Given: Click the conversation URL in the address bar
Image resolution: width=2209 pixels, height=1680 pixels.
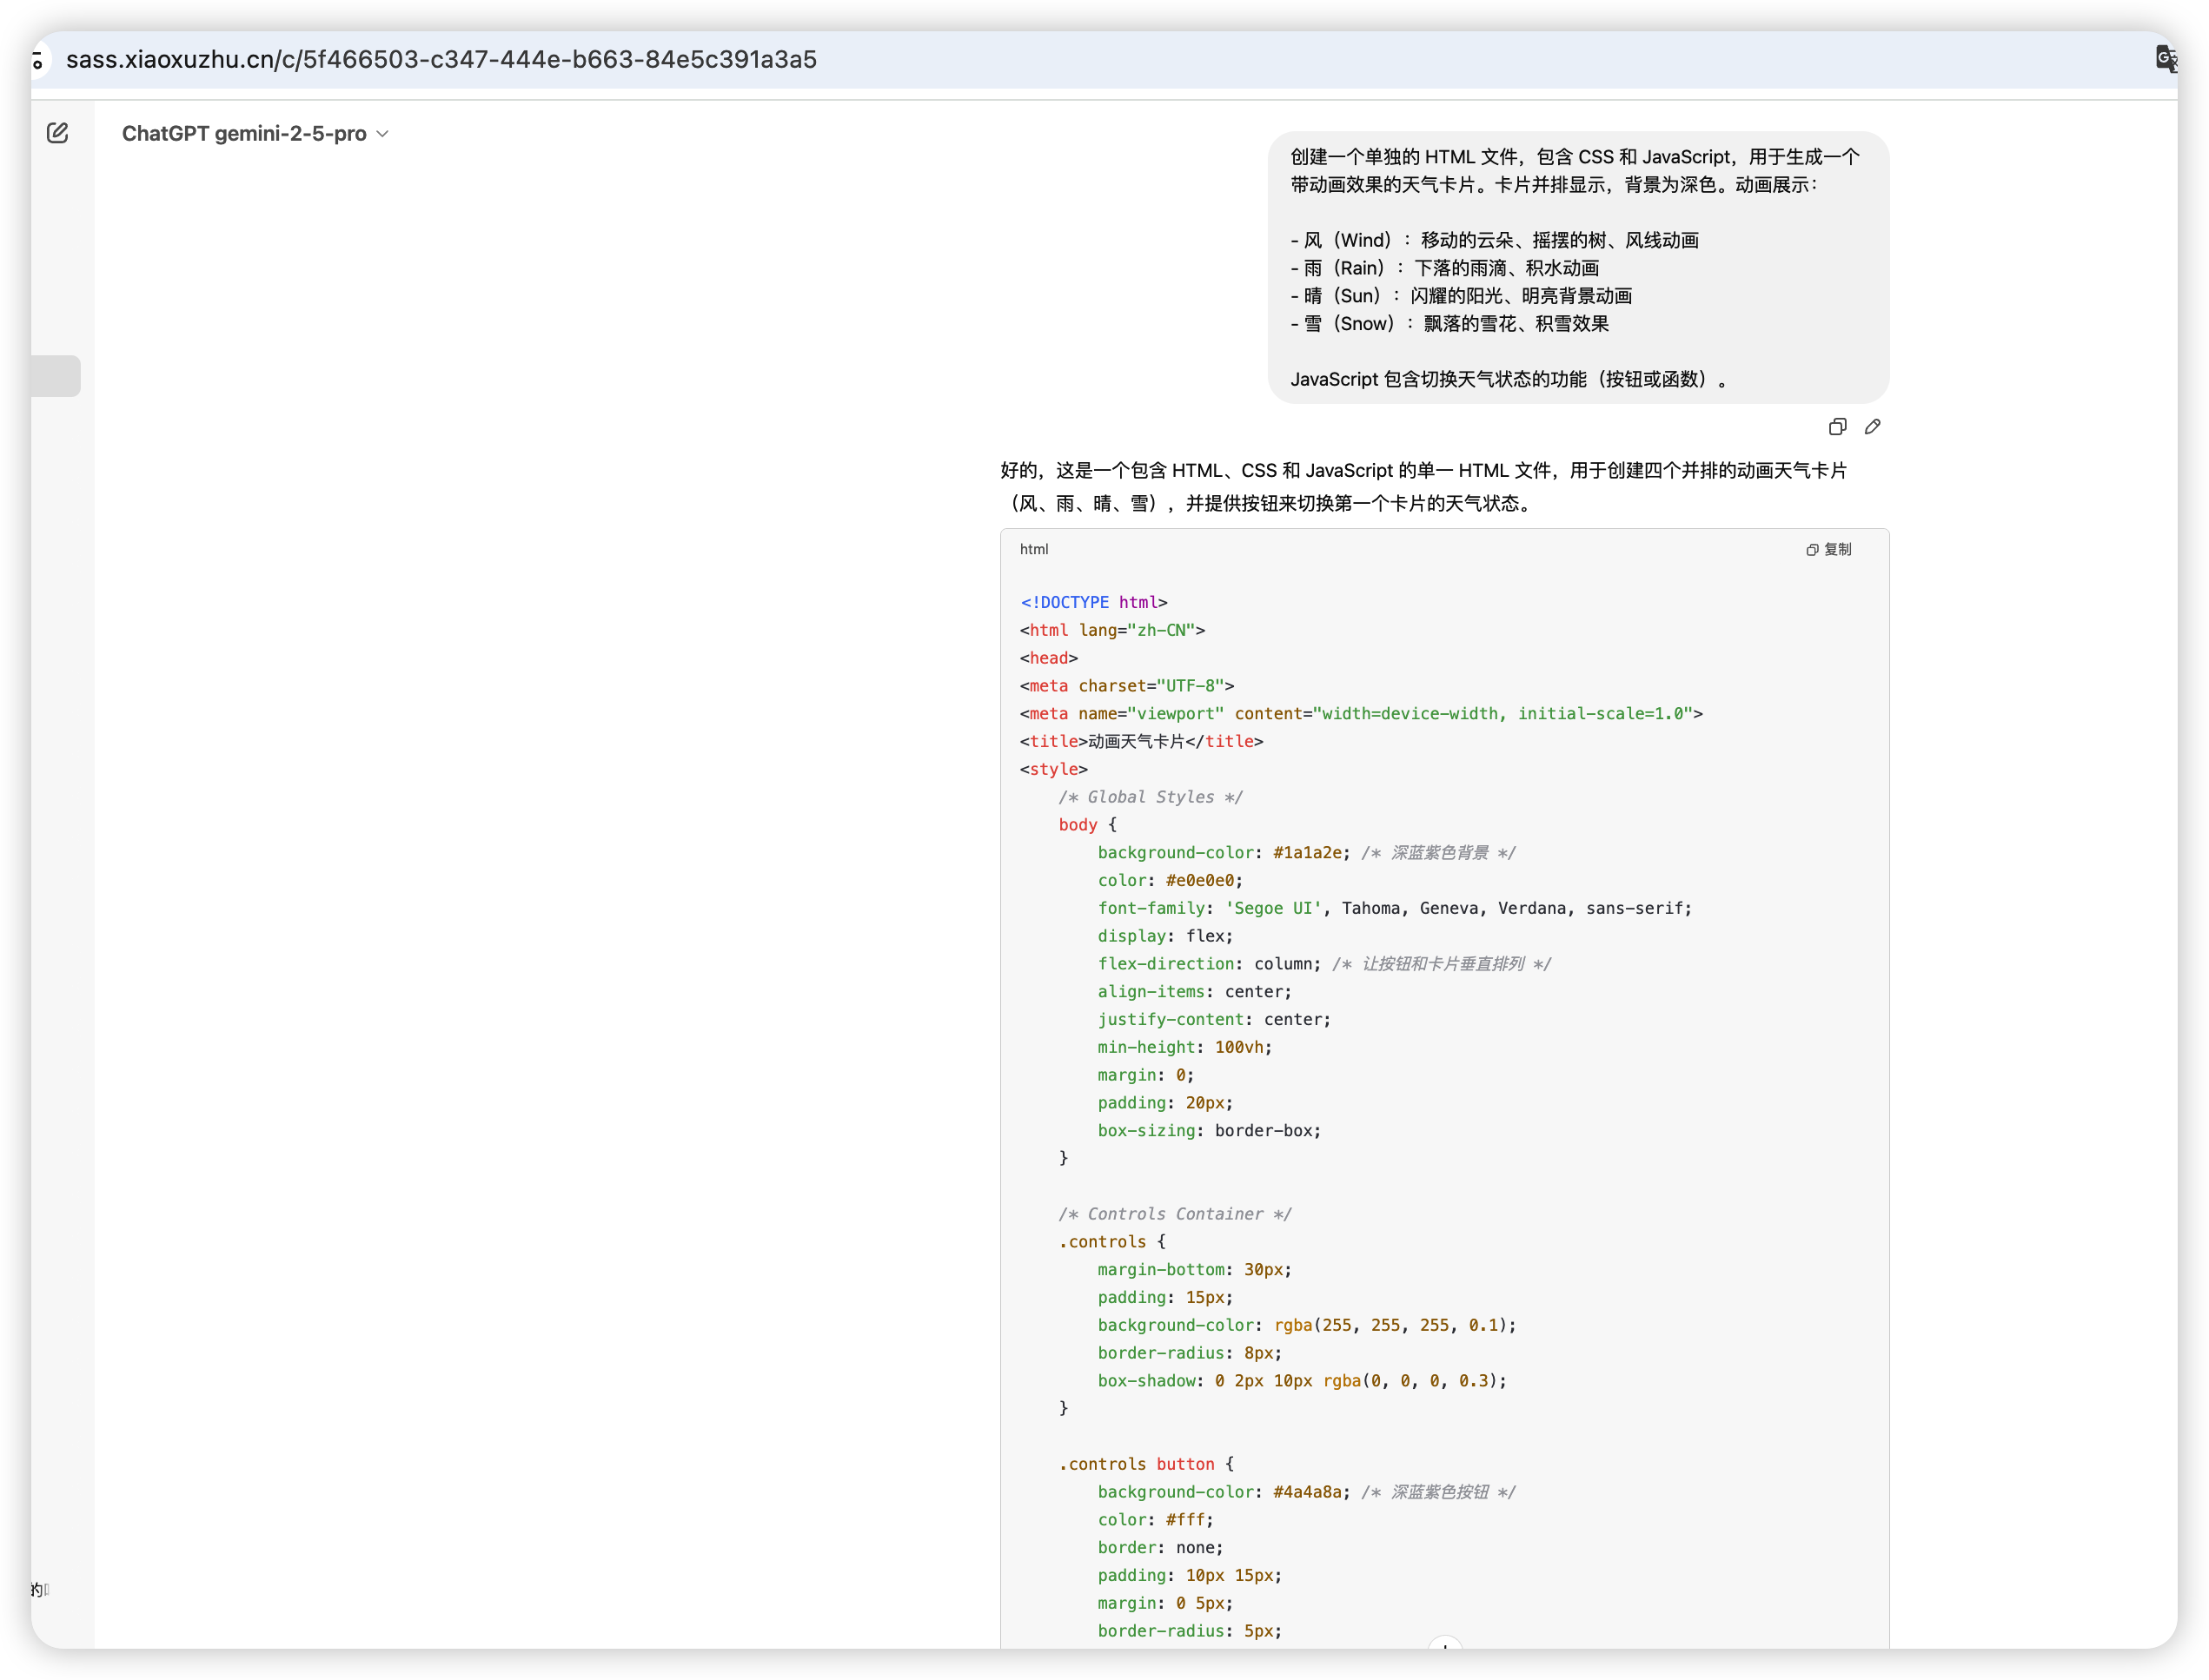Looking at the screenshot, I should click(x=441, y=60).
